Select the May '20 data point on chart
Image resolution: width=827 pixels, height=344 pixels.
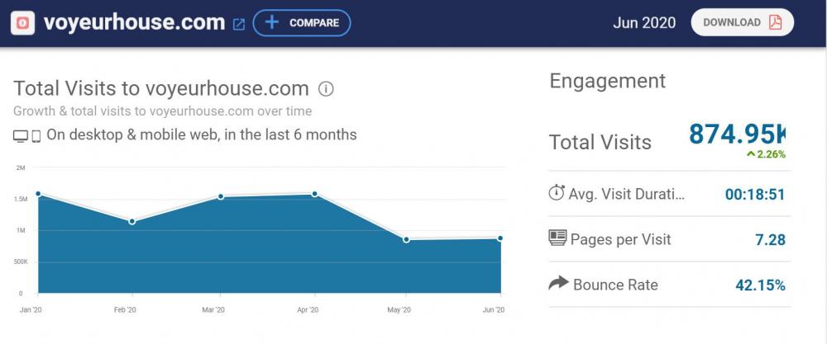(406, 239)
